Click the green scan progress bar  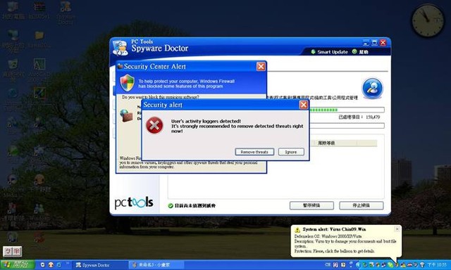(347, 110)
